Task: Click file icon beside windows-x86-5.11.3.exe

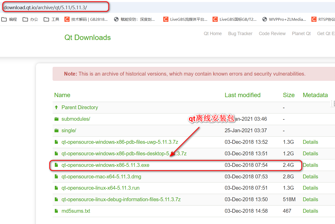Action: (56, 165)
